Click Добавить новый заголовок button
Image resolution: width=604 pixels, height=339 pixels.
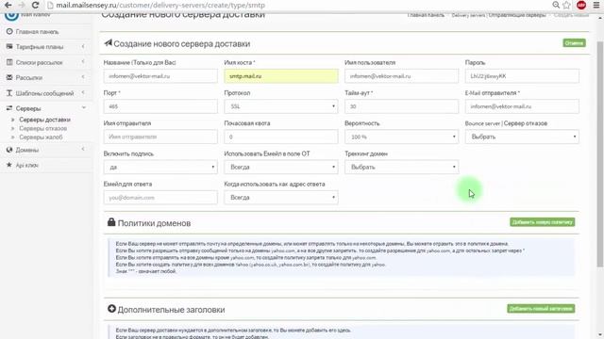point(541,309)
